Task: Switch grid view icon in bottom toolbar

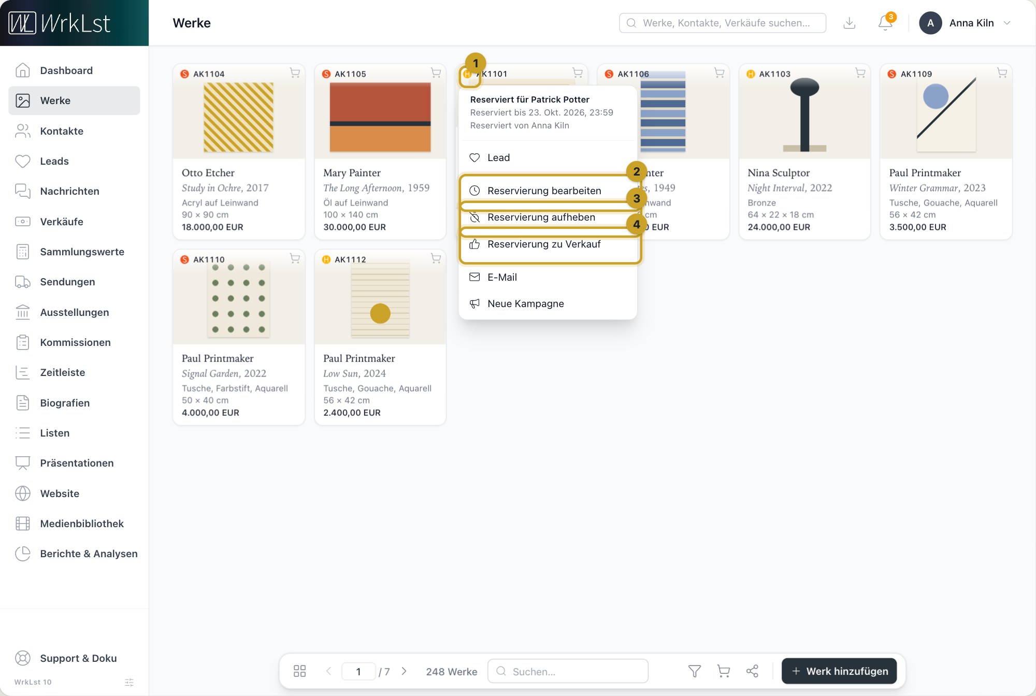Action: (299, 671)
